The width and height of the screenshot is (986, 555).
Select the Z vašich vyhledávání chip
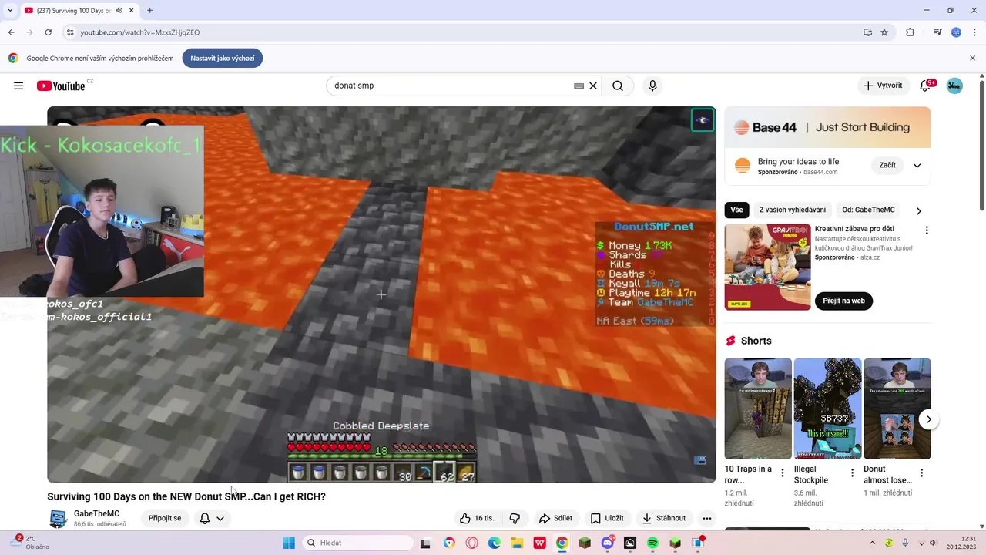coord(793,210)
